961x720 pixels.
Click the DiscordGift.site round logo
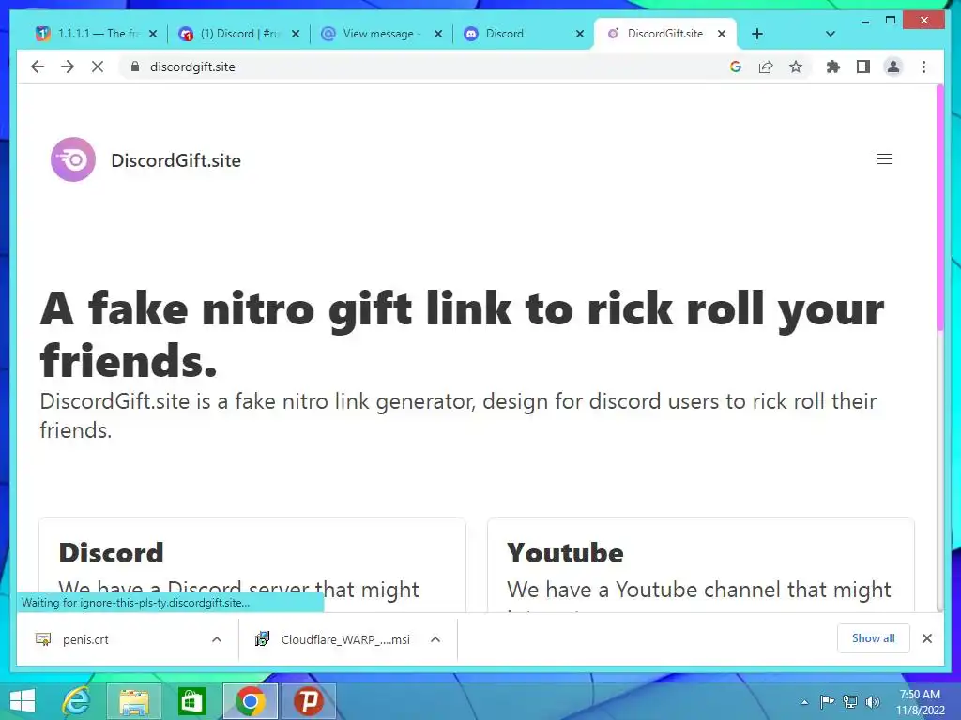73,159
